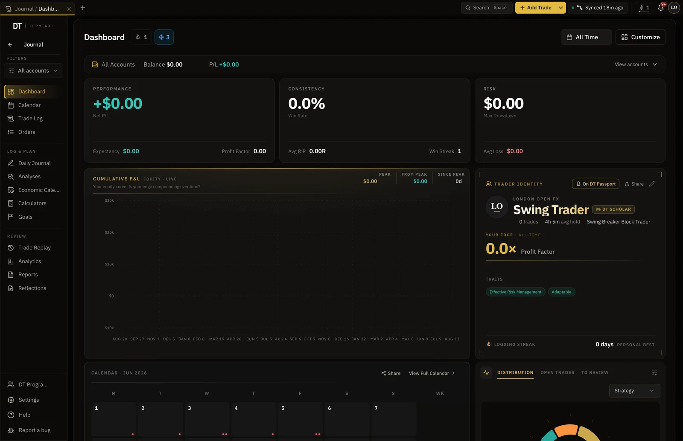
Task: Expand the All accounts filter dropdown
Action: [x=33, y=71]
